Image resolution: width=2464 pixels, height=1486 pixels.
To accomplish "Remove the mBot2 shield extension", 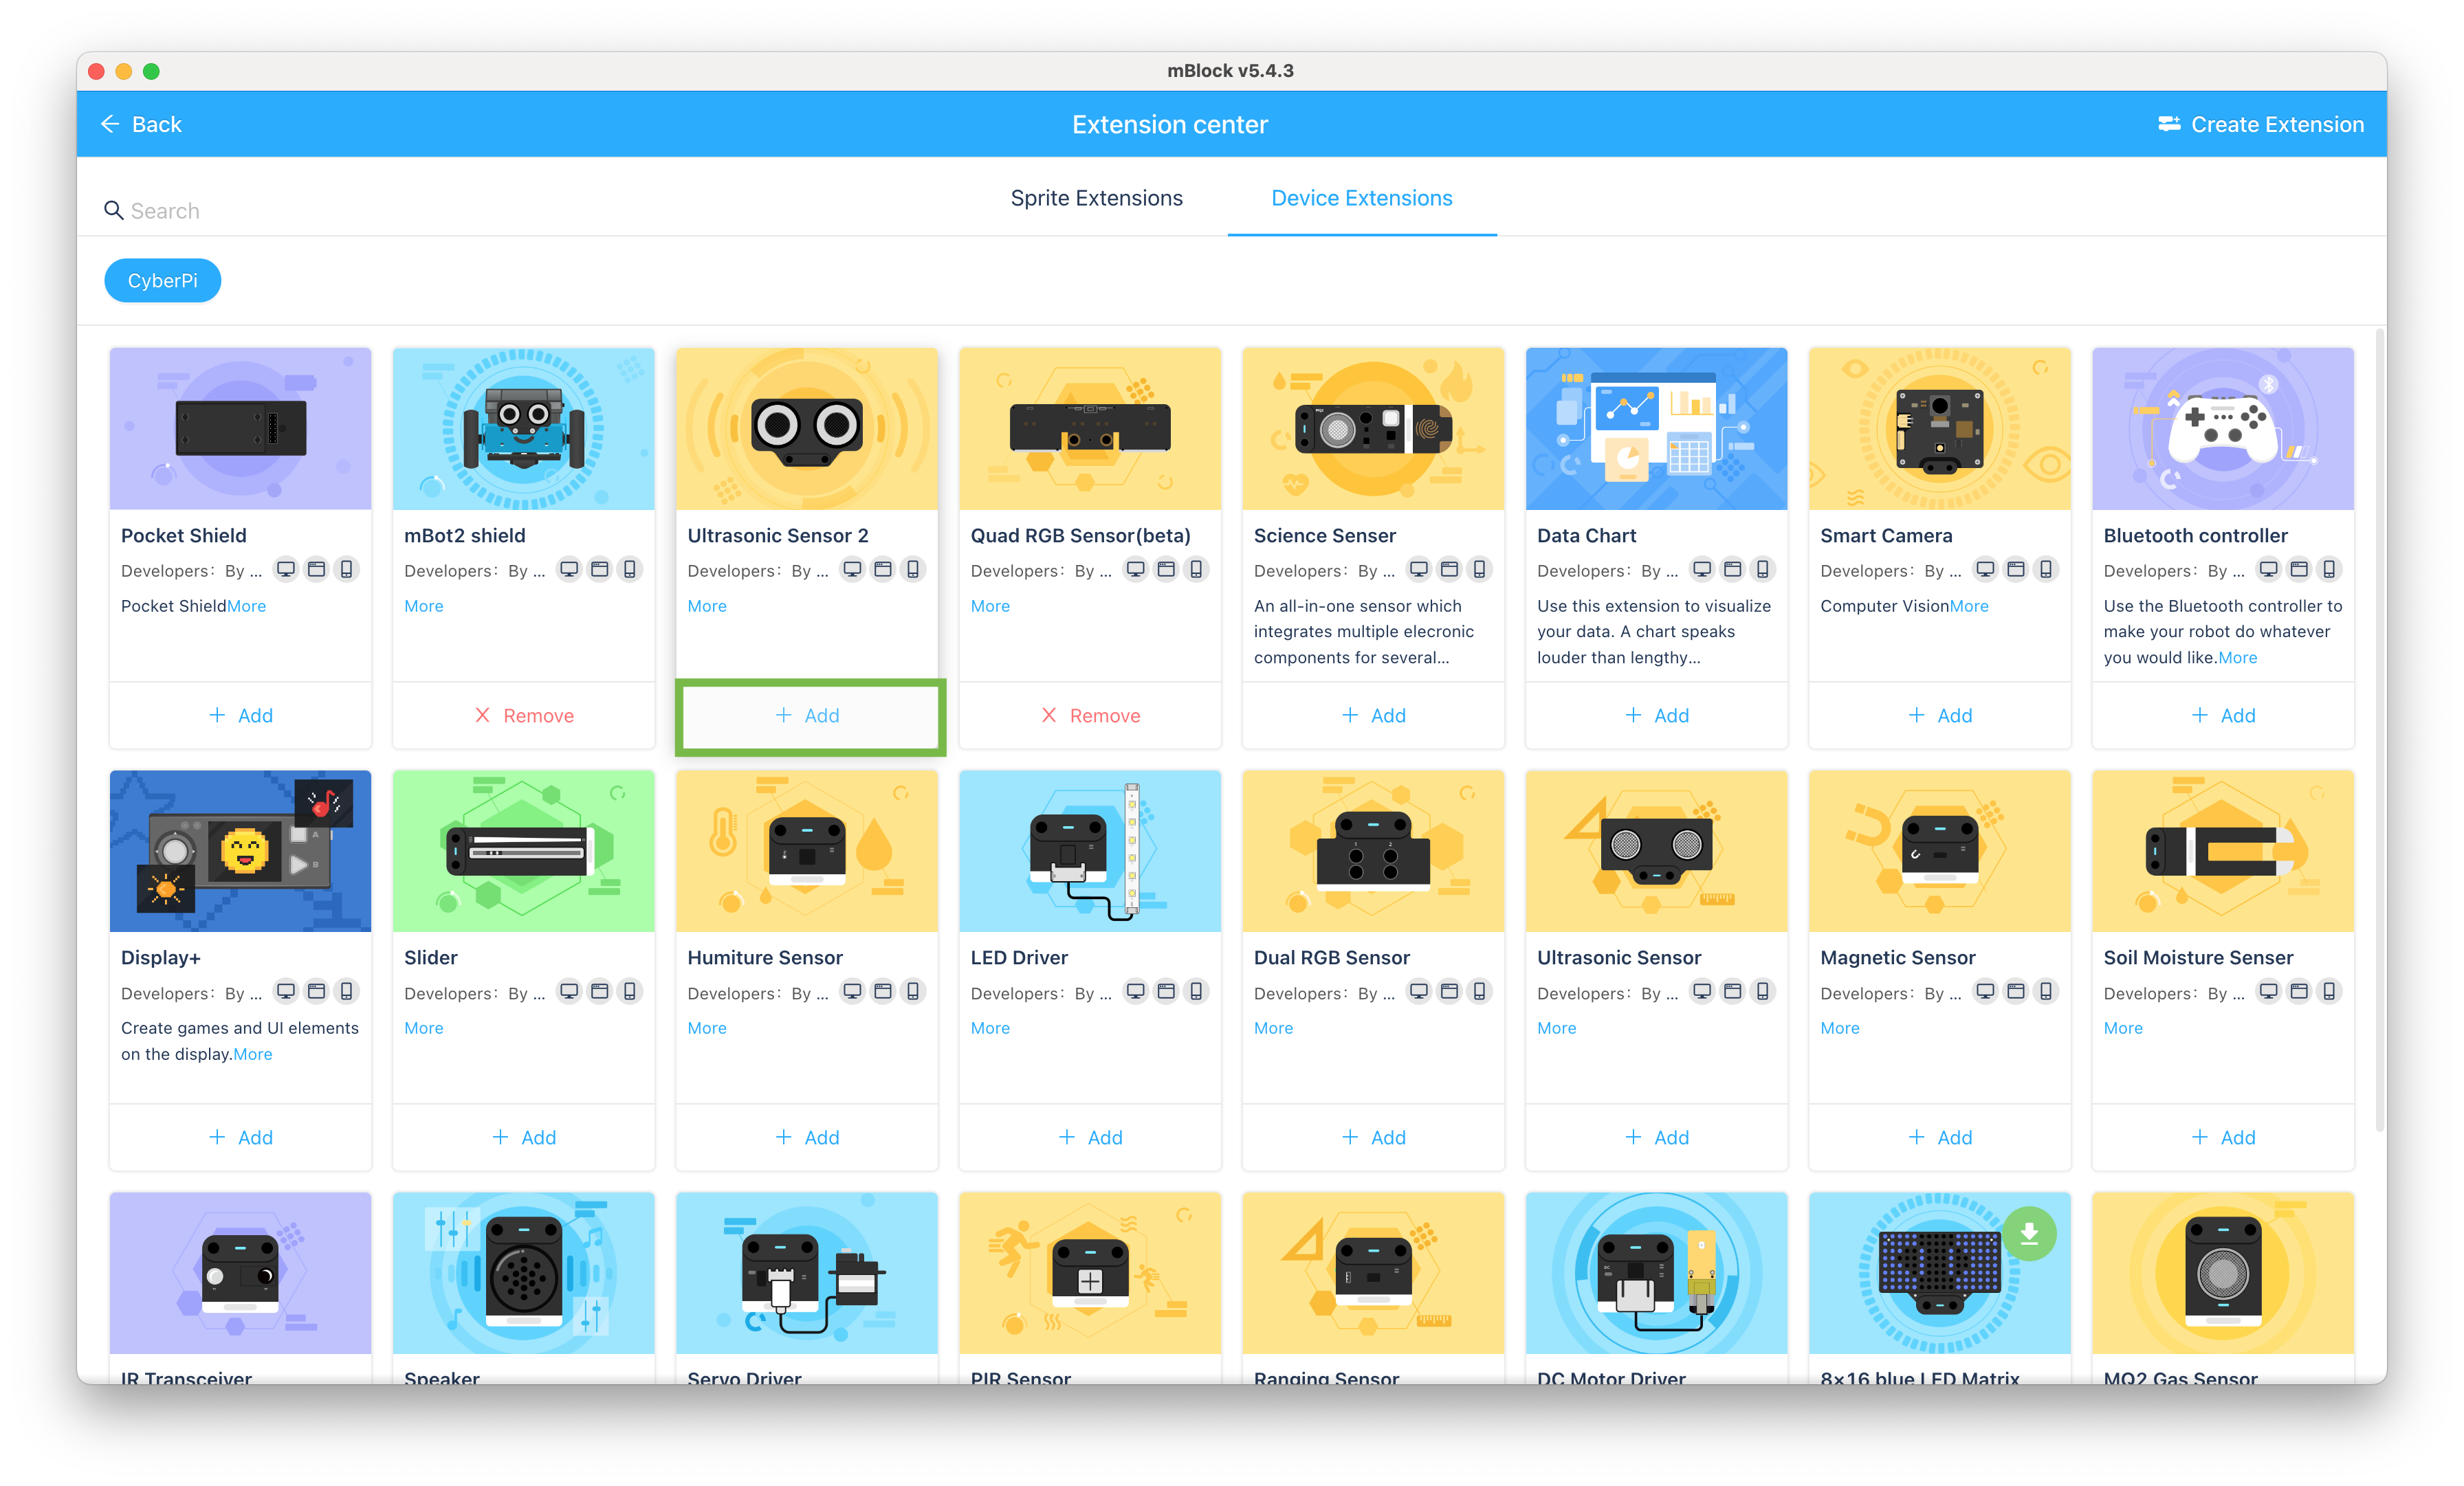I will [523, 715].
